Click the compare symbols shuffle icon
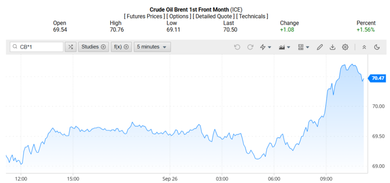This screenshot has height=183, width=390. click(x=71, y=47)
